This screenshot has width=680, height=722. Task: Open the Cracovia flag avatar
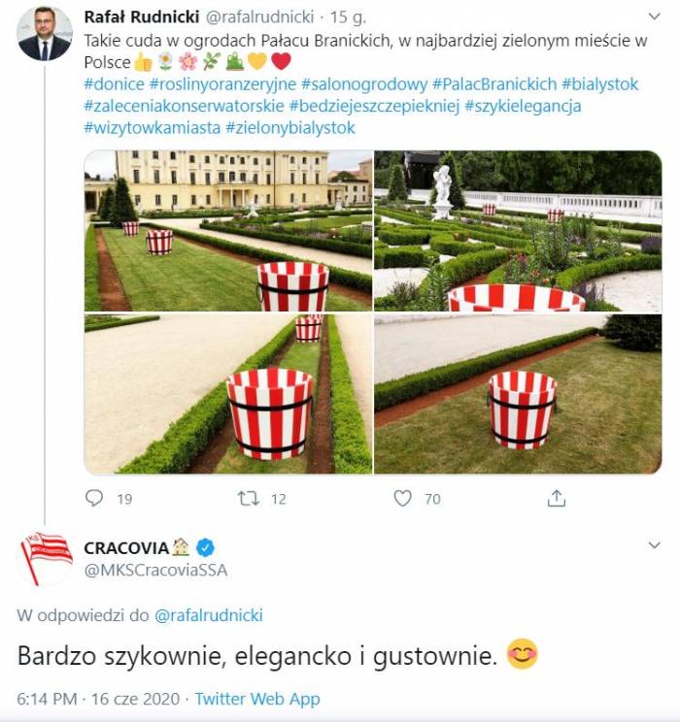46,558
